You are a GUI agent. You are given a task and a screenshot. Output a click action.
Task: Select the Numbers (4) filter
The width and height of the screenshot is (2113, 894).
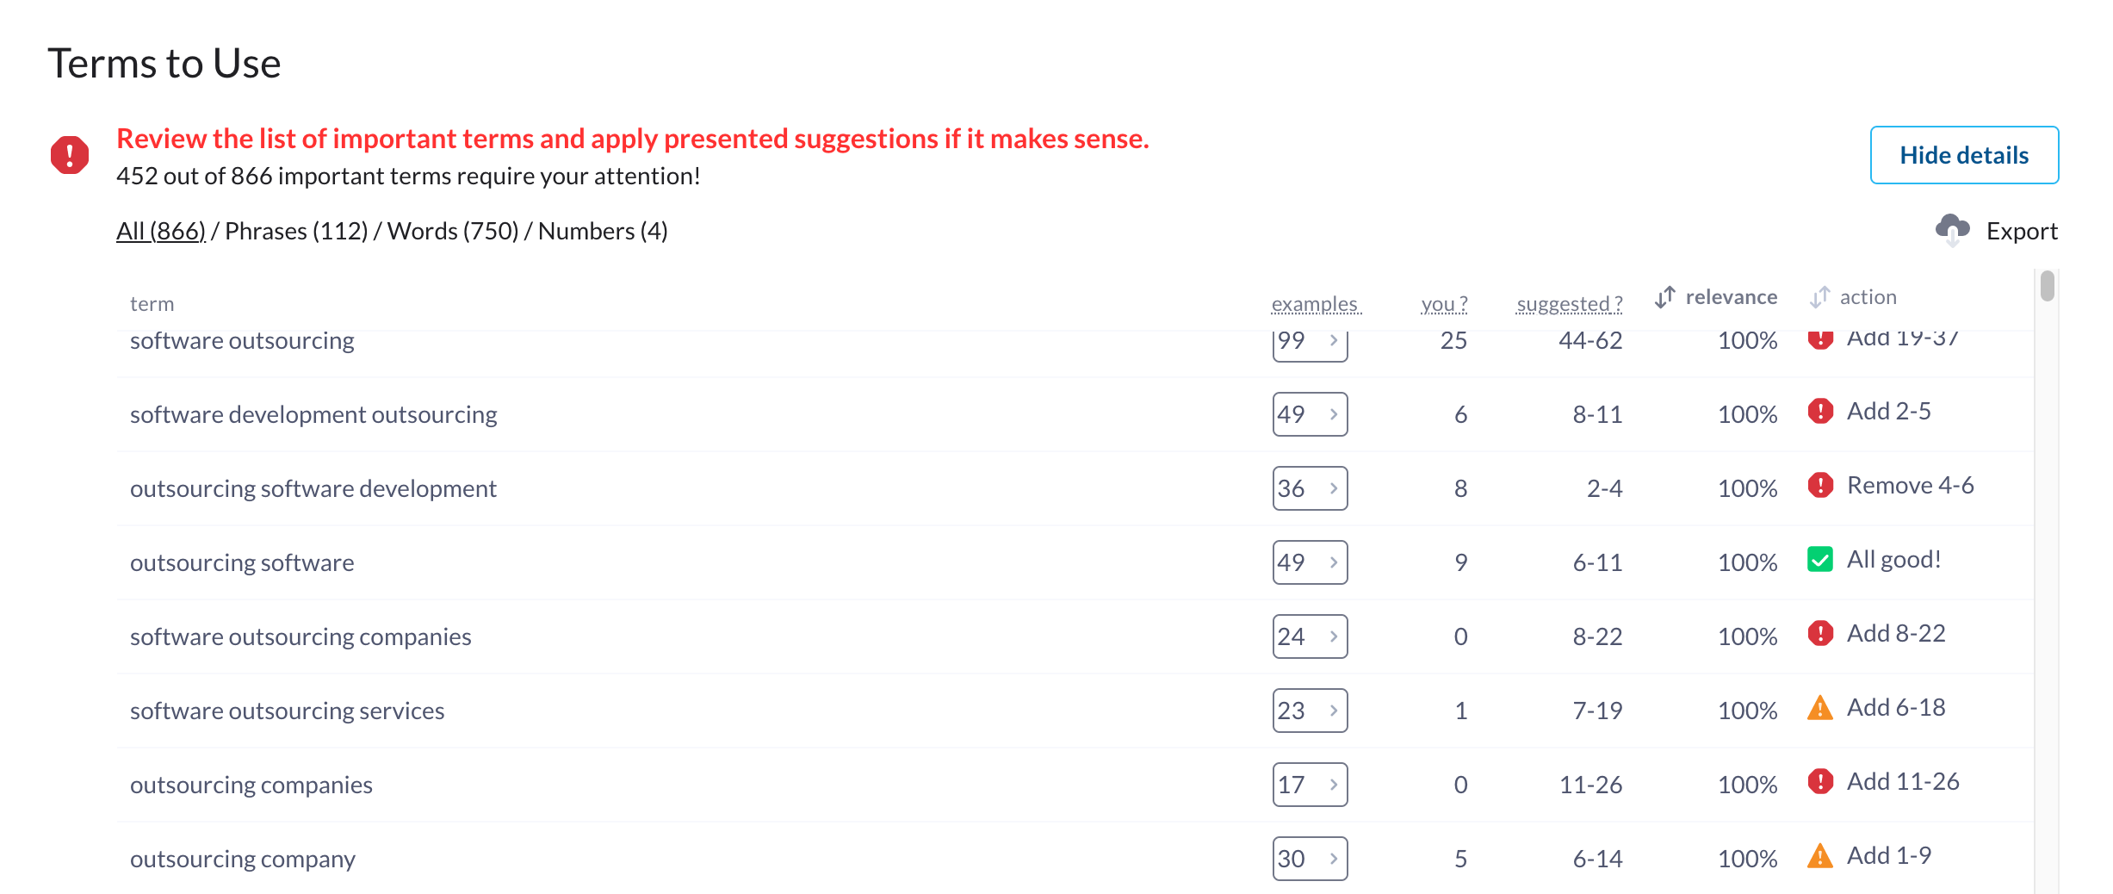603,231
